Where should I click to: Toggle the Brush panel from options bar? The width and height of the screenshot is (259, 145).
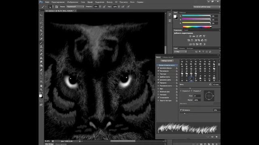57,7
